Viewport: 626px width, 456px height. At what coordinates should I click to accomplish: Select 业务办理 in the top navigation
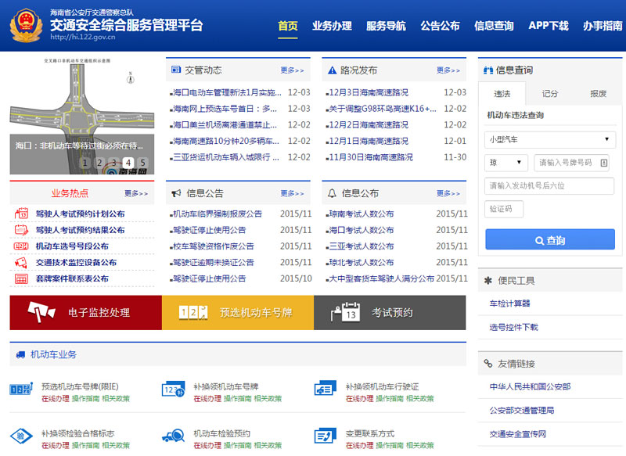(329, 25)
